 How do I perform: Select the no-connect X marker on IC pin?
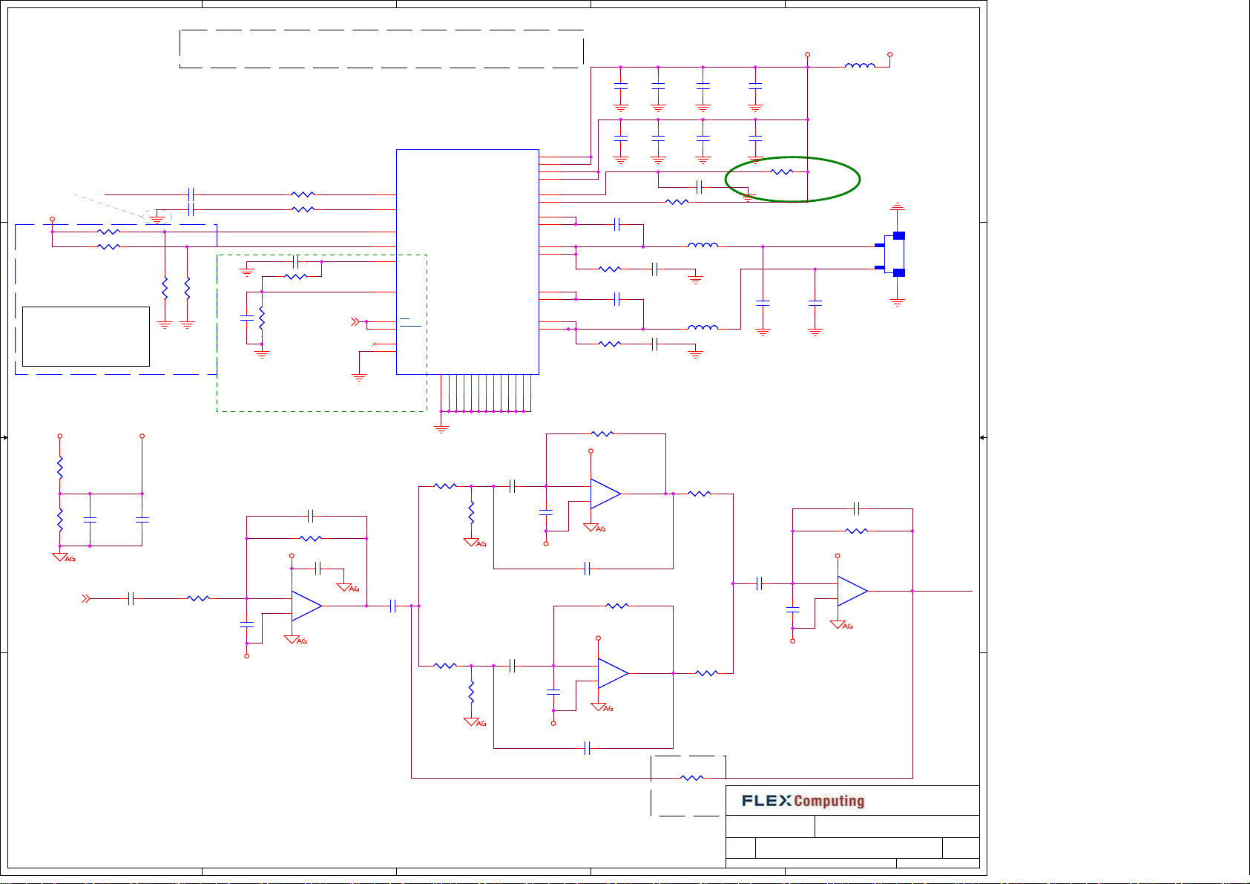[x=374, y=344]
